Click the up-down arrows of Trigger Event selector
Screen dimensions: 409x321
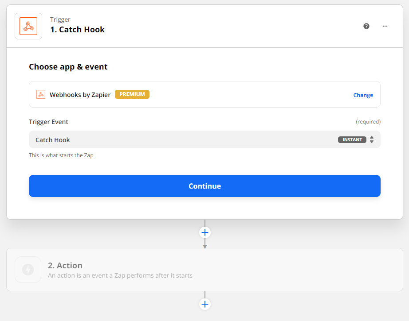click(x=372, y=139)
